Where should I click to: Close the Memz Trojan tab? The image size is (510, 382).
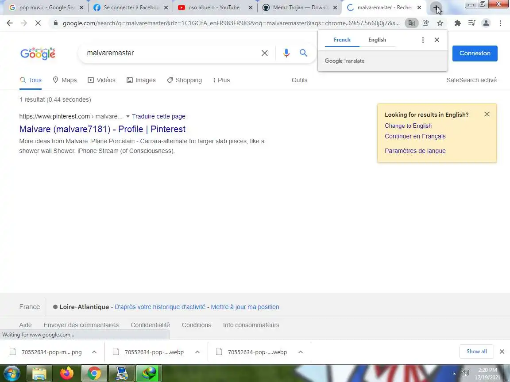click(x=335, y=8)
